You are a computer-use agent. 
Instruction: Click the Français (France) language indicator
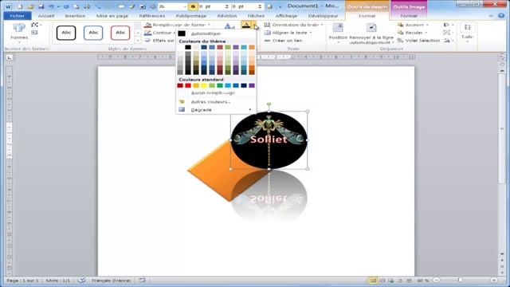pyautogui.click(x=112, y=280)
